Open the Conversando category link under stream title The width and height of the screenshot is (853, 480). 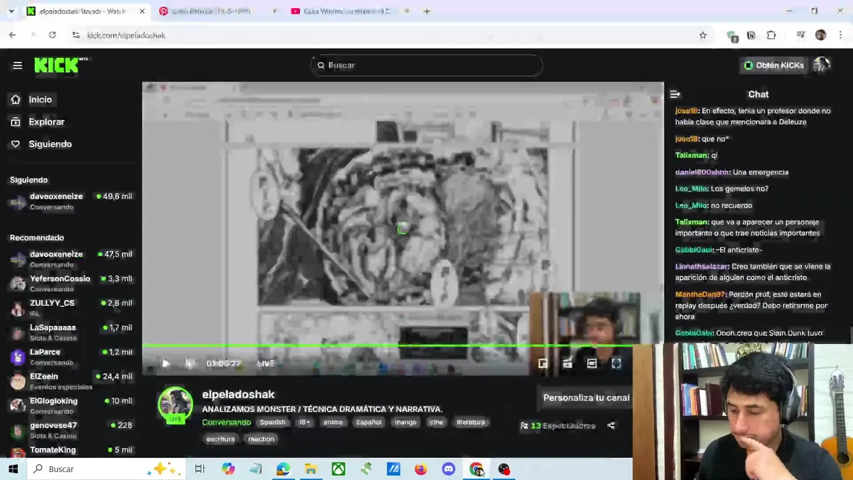(x=227, y=422)
